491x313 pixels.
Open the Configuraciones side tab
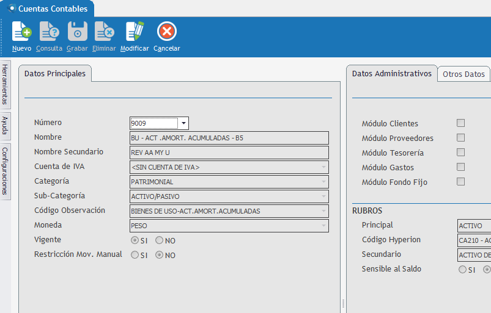pyautogui.click(x=5, y=171)
